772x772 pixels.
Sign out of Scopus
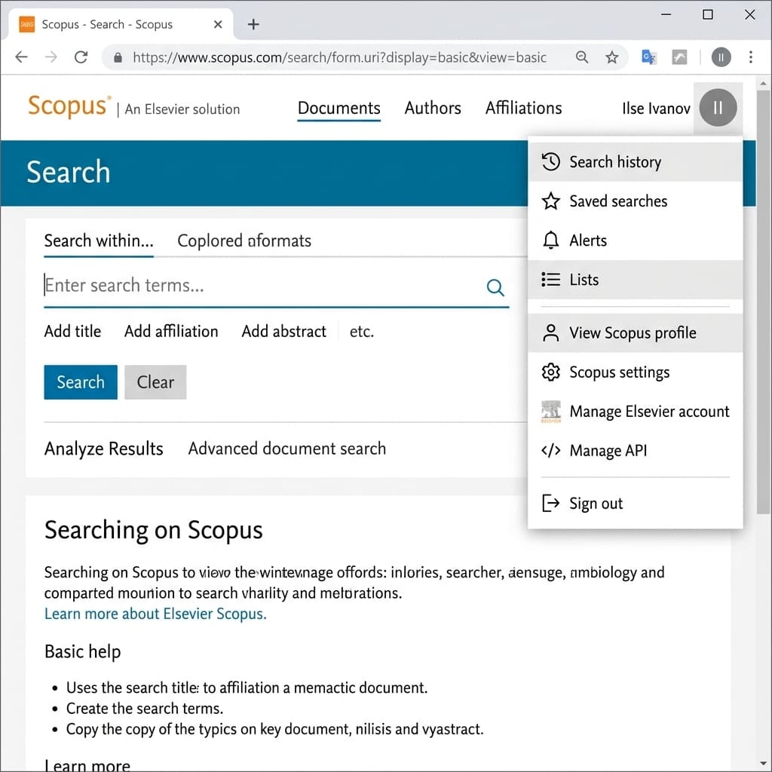point(635,503)
